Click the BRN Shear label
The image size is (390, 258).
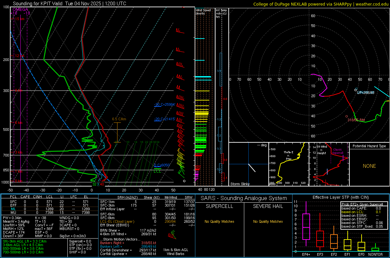click(x=110, y=230)
